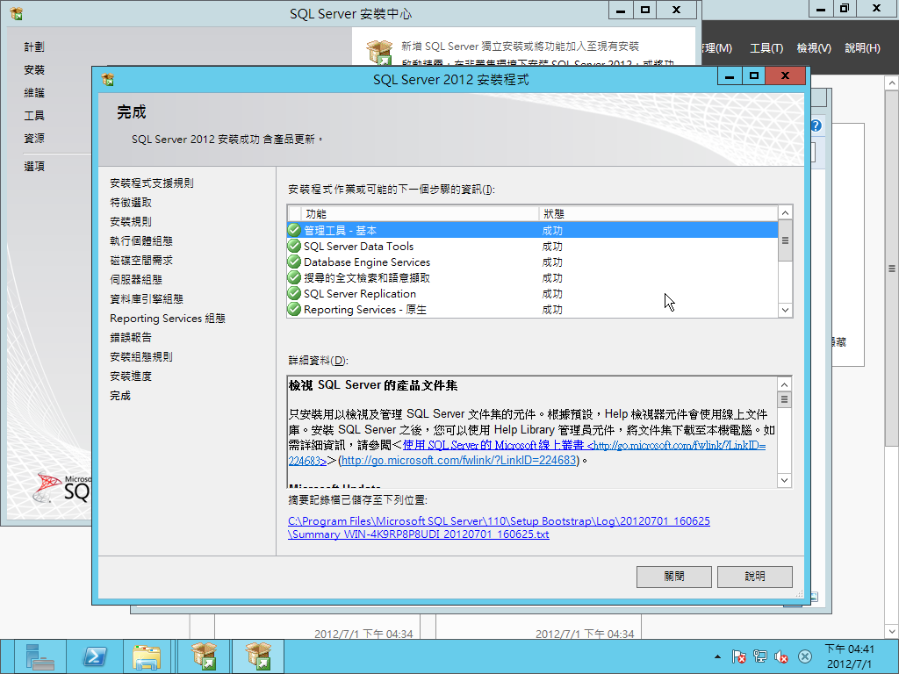899x674 pixels.
Task: Click step 伺服器組態
Action: coord(136,279)
